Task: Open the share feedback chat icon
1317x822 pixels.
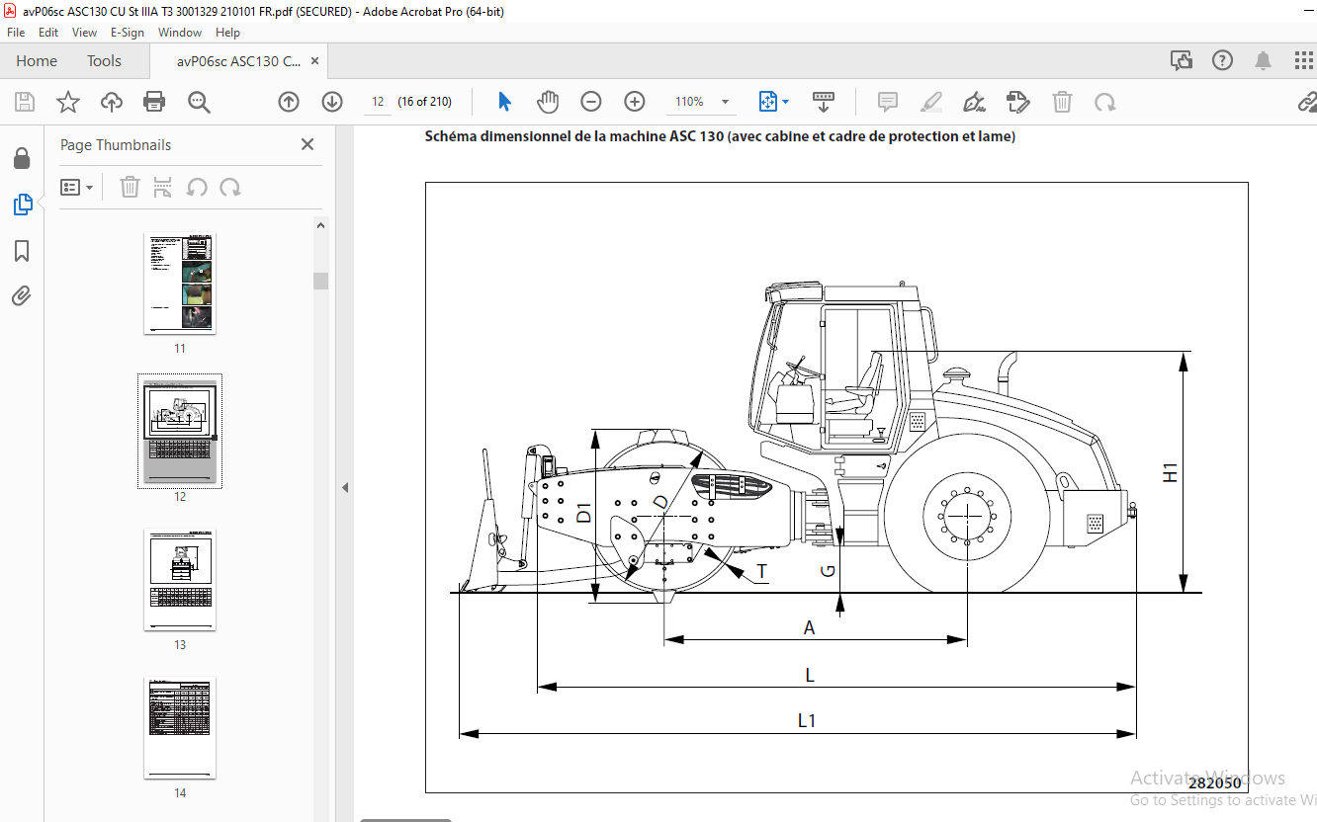Action: tap(1182, 61)
